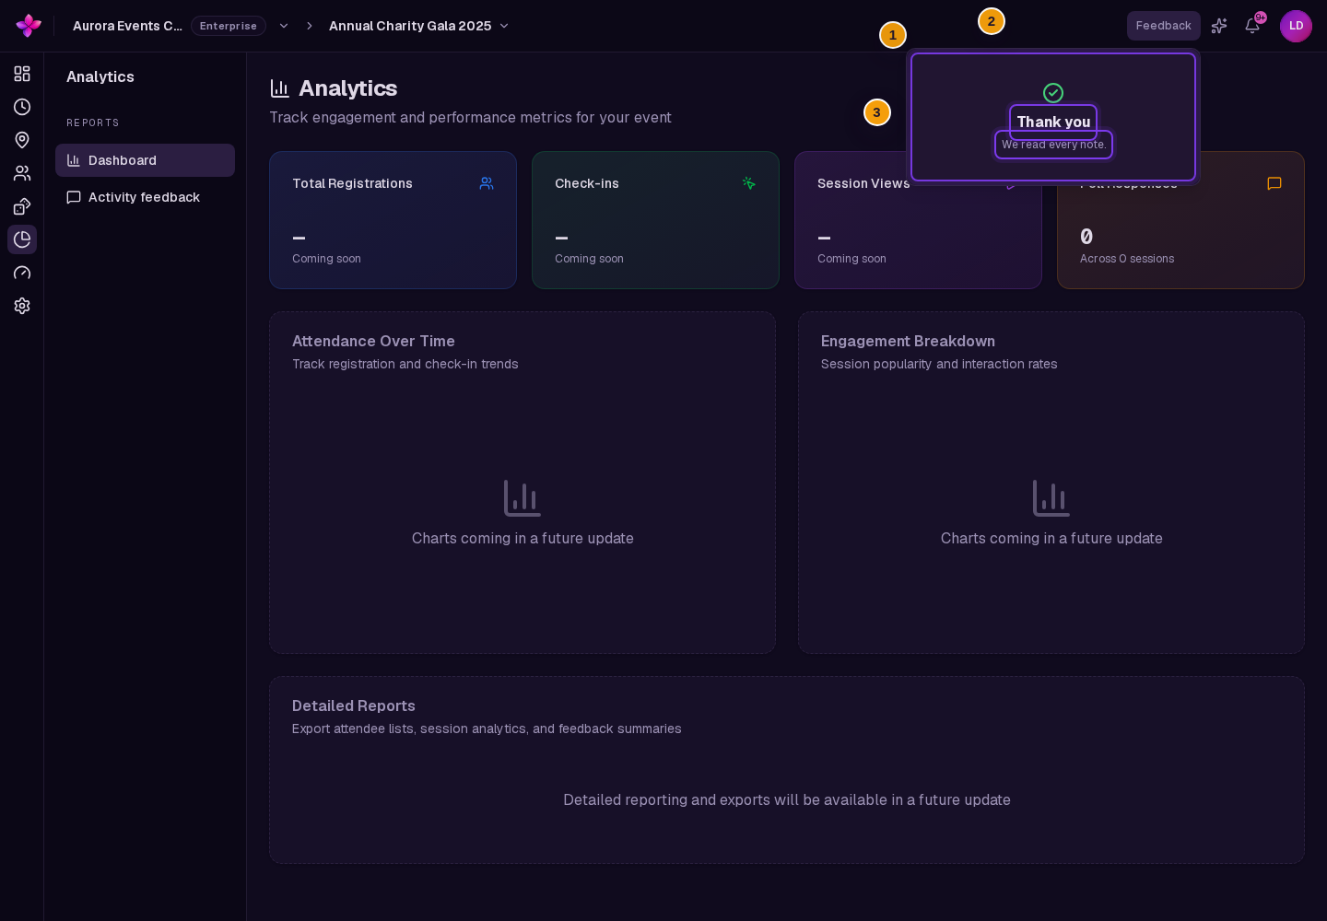This screenshot has height=921, width=1327.
Task: Click "Track registration and check-in trends" text
Action: click(405, 364)
